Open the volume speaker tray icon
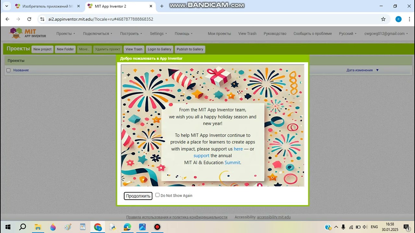This screenshot has width=415, height=233. tap(365, 227)
